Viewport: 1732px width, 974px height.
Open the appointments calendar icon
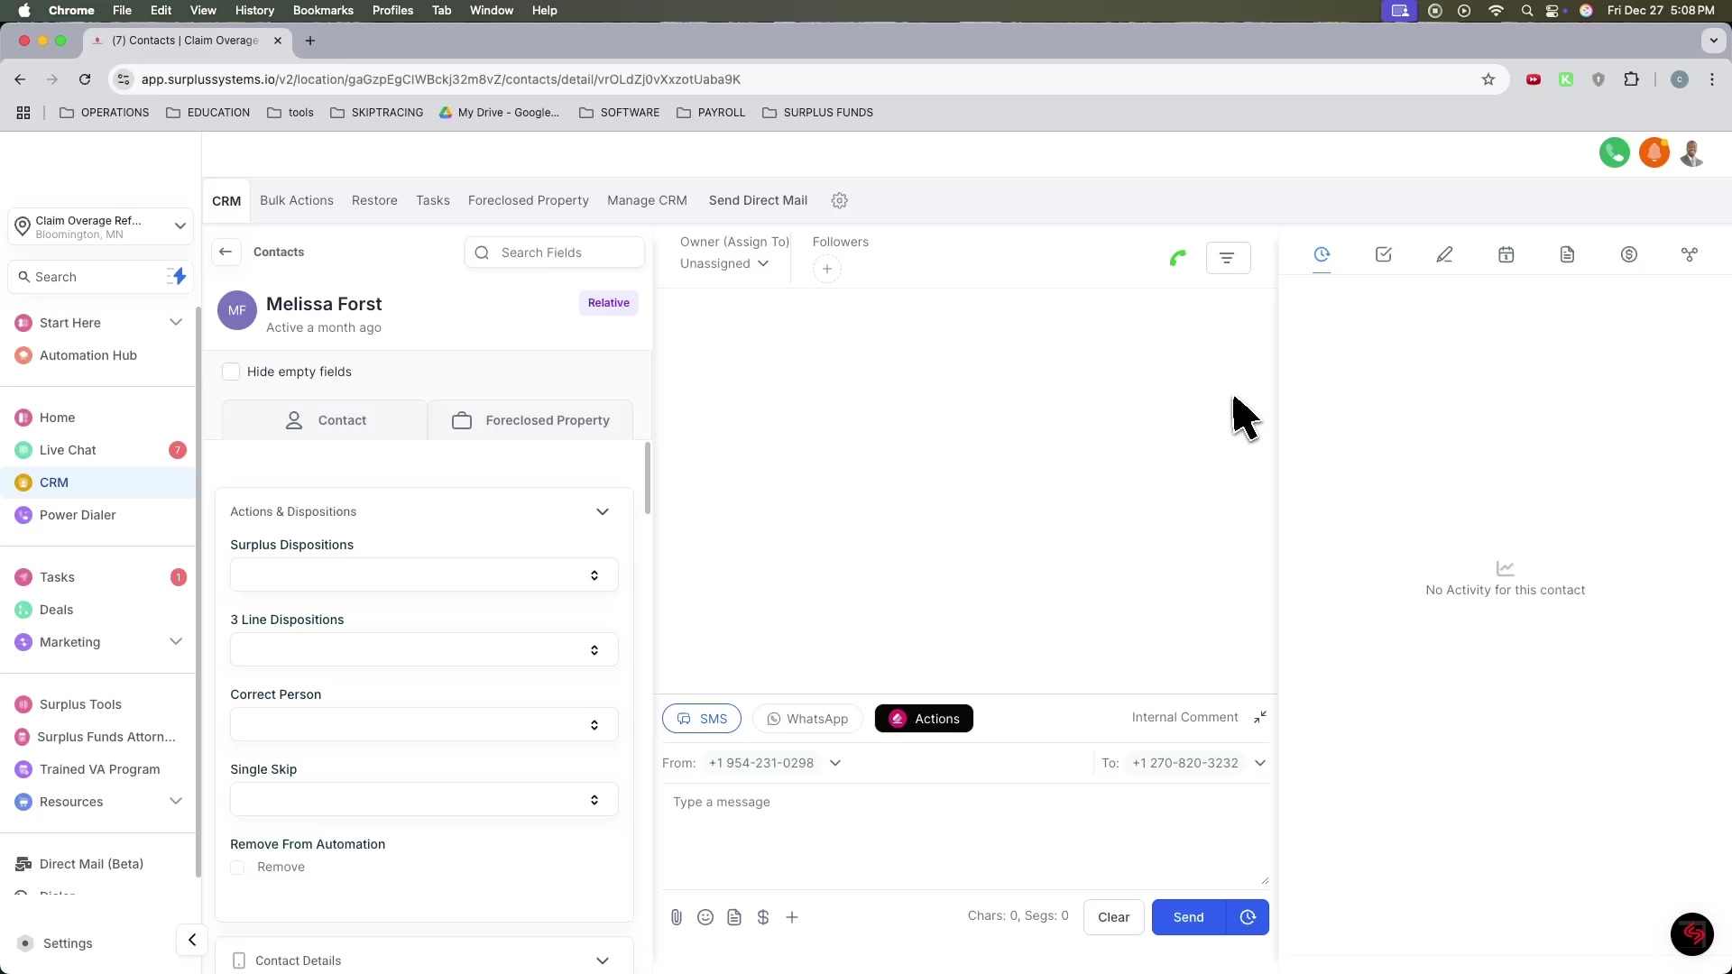point(1506,255)
